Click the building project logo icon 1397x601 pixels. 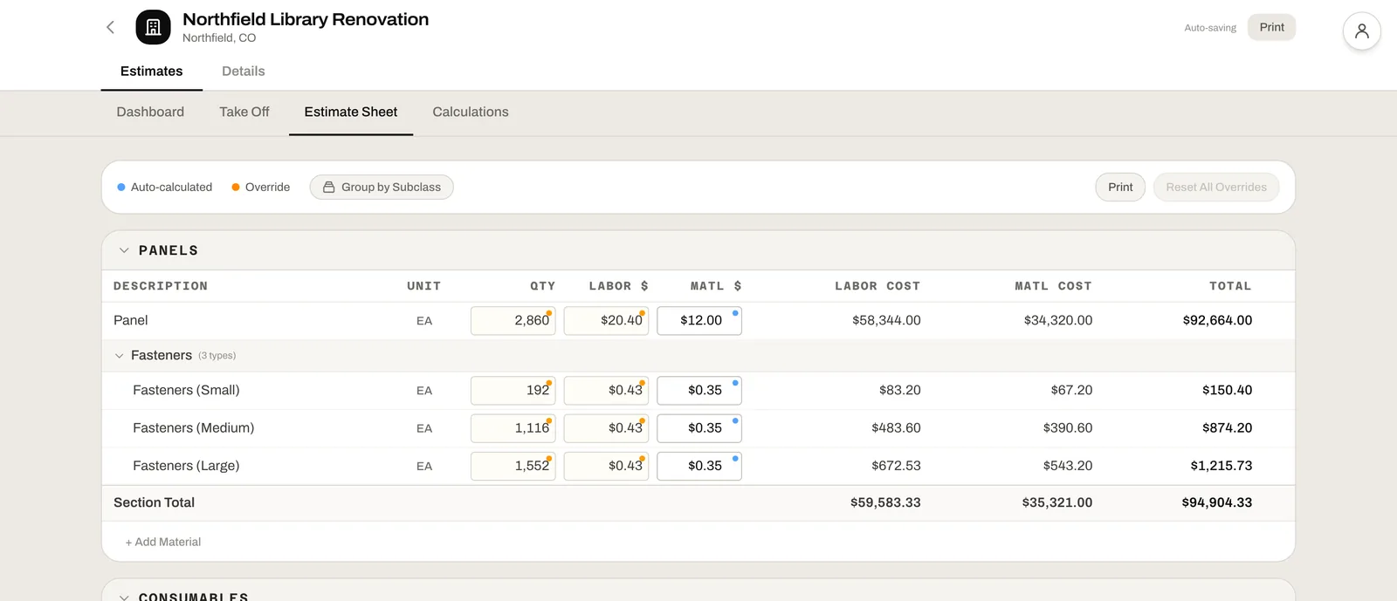click(x=153, y=27)
